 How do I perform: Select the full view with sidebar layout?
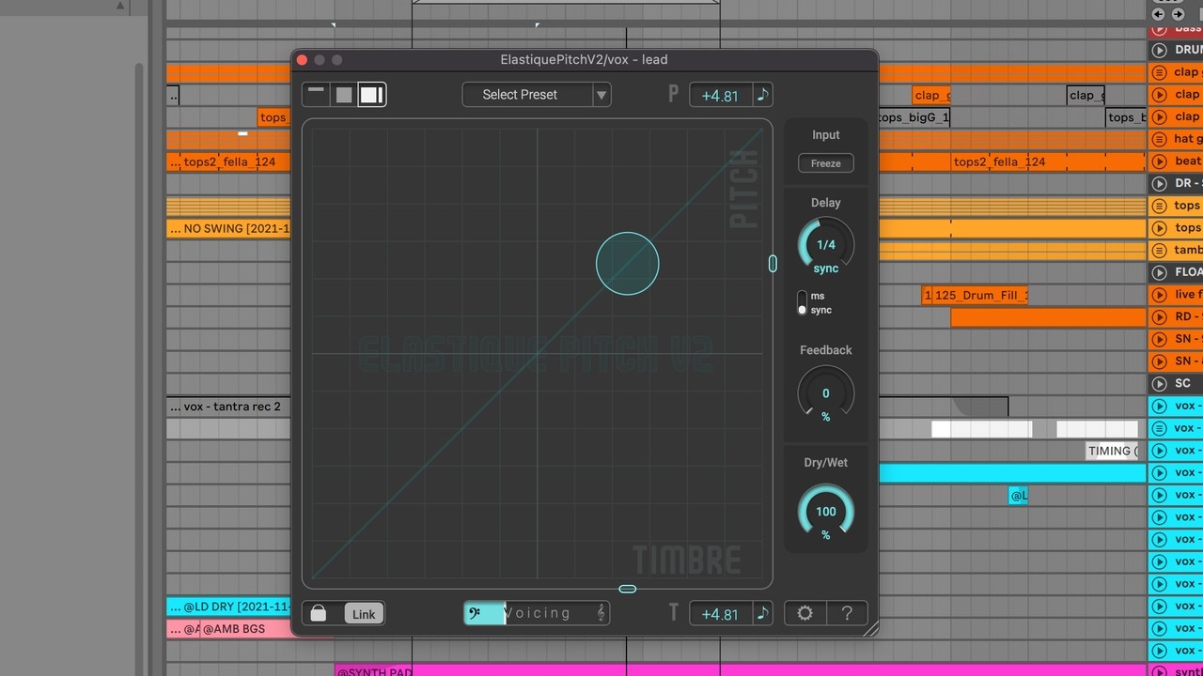pos(371,94)
